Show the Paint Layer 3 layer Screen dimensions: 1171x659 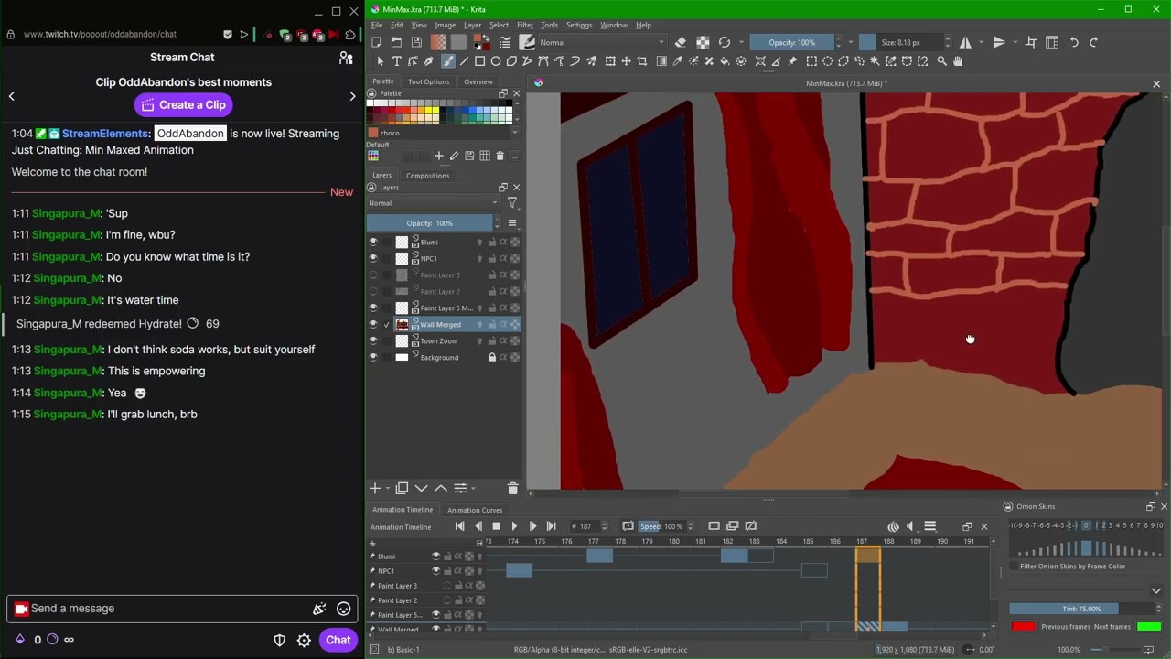[372, 275]
